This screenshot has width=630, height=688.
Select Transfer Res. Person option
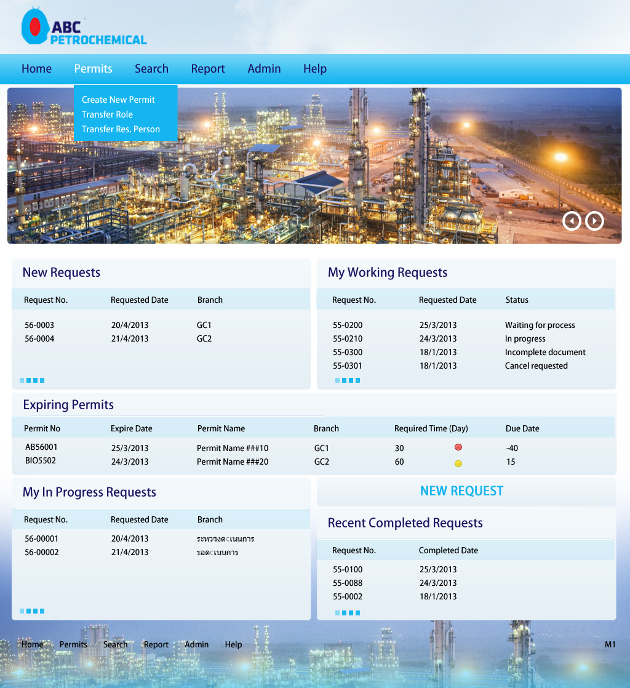[x=121, y=129]
